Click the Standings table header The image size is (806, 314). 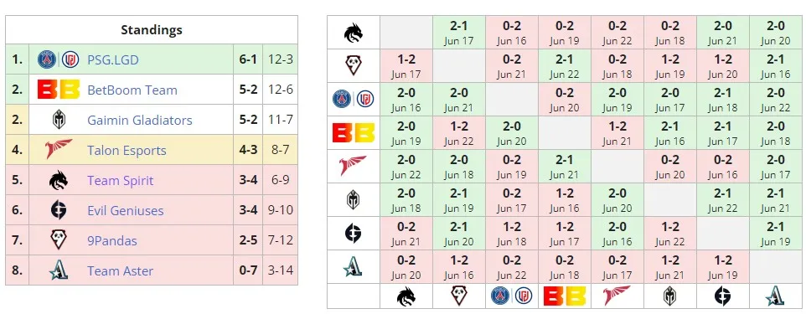coord(152,30)
